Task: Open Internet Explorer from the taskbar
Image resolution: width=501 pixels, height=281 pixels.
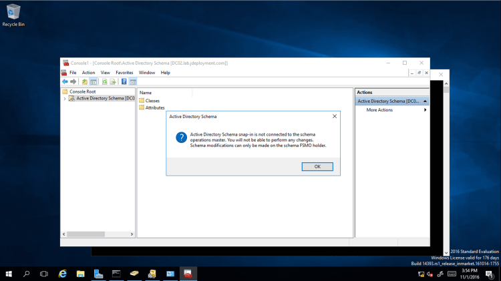Action: [x=63, y=274]
